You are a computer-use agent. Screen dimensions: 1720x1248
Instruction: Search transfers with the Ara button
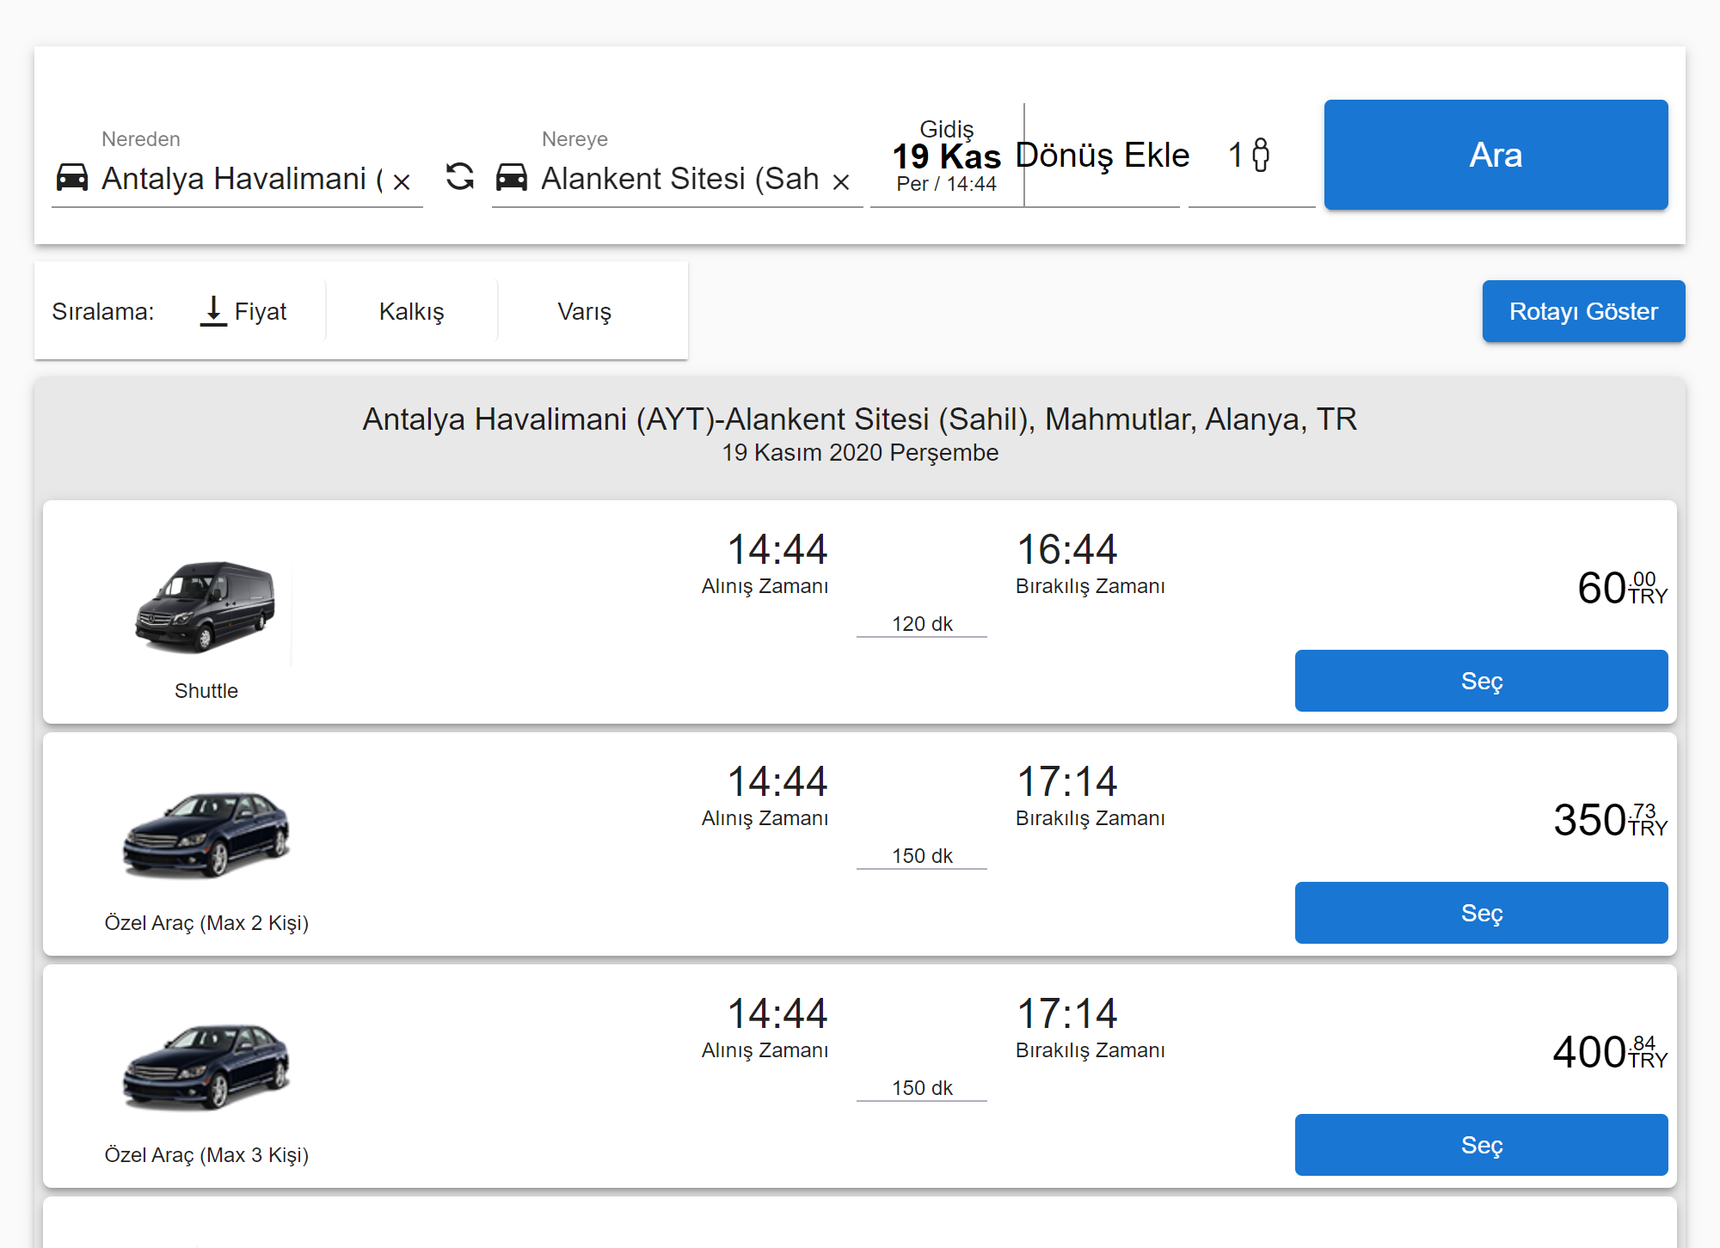coord(1496,155)
